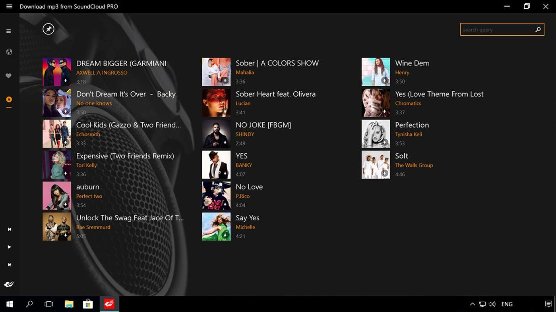556x312 pixels.
Task: Download Sober A COLORS SHOW track
Action: pos(225,81)
